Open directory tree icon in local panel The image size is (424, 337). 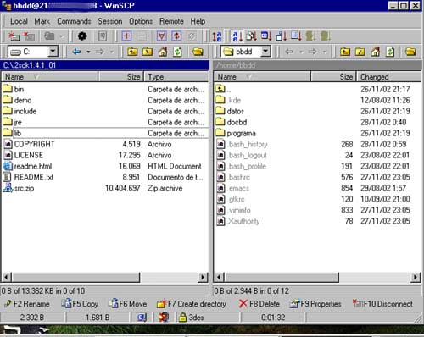[198, 52]
